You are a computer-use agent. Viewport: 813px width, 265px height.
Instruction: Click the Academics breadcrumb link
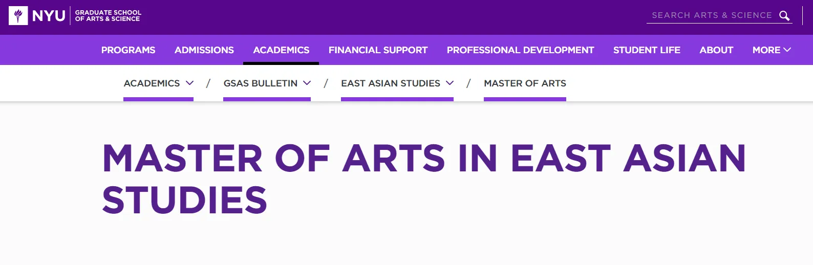pos(152,83)
